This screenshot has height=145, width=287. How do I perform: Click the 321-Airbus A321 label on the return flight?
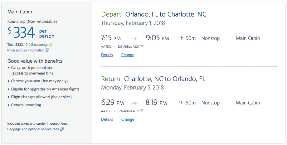pyautogui.click(x=128, y=111)
